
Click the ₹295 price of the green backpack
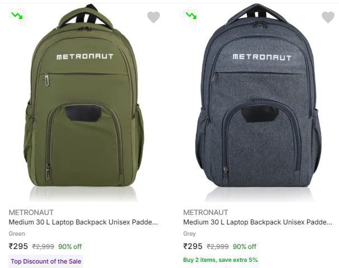tap(18, 246)
